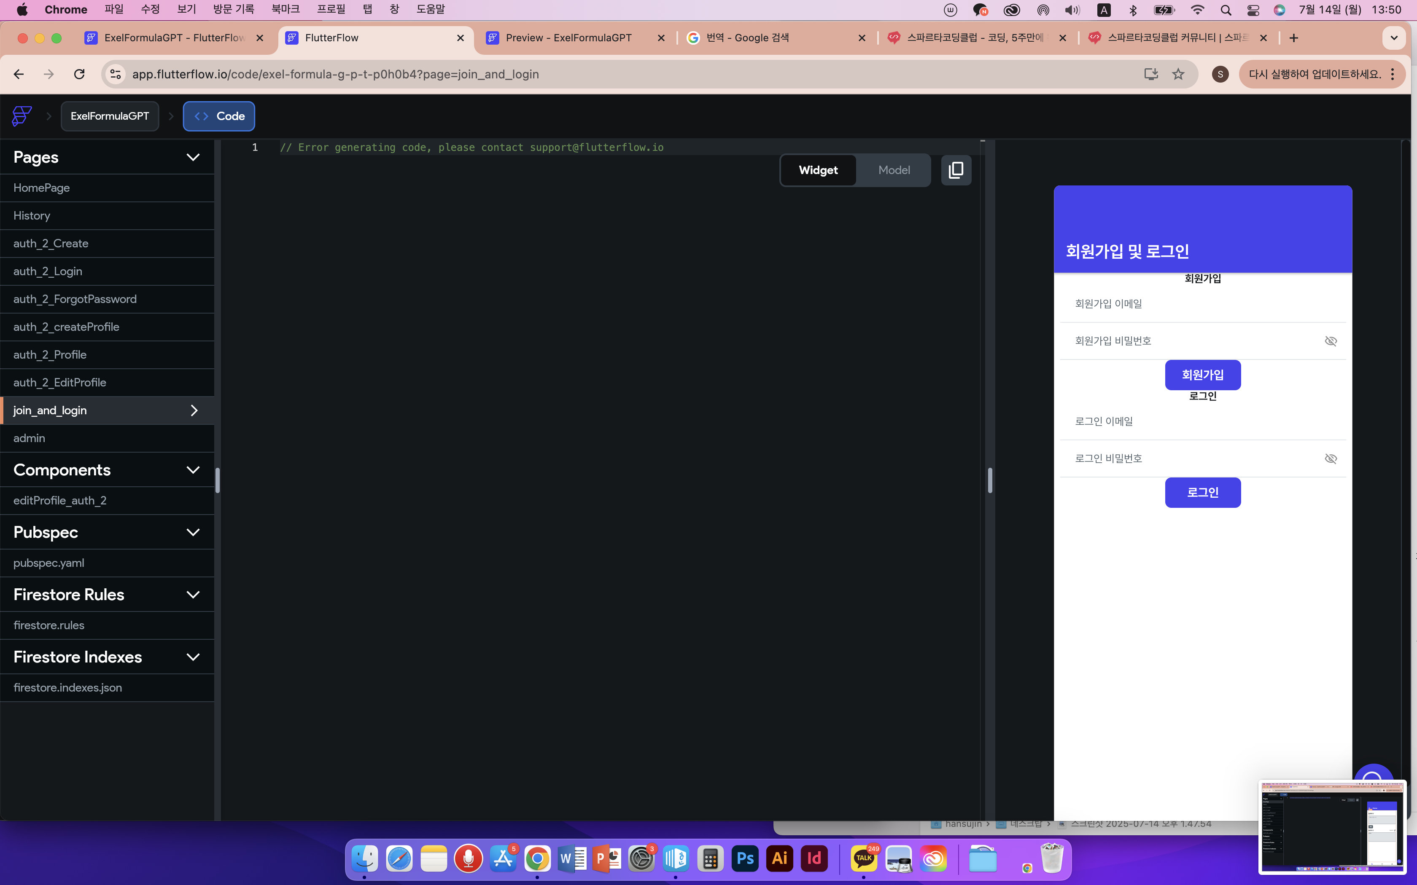Image resolution: width=1417 pixels, height=885 pixels.
Task: Select auth_2_EditProfile page
Action: point(107,383)
